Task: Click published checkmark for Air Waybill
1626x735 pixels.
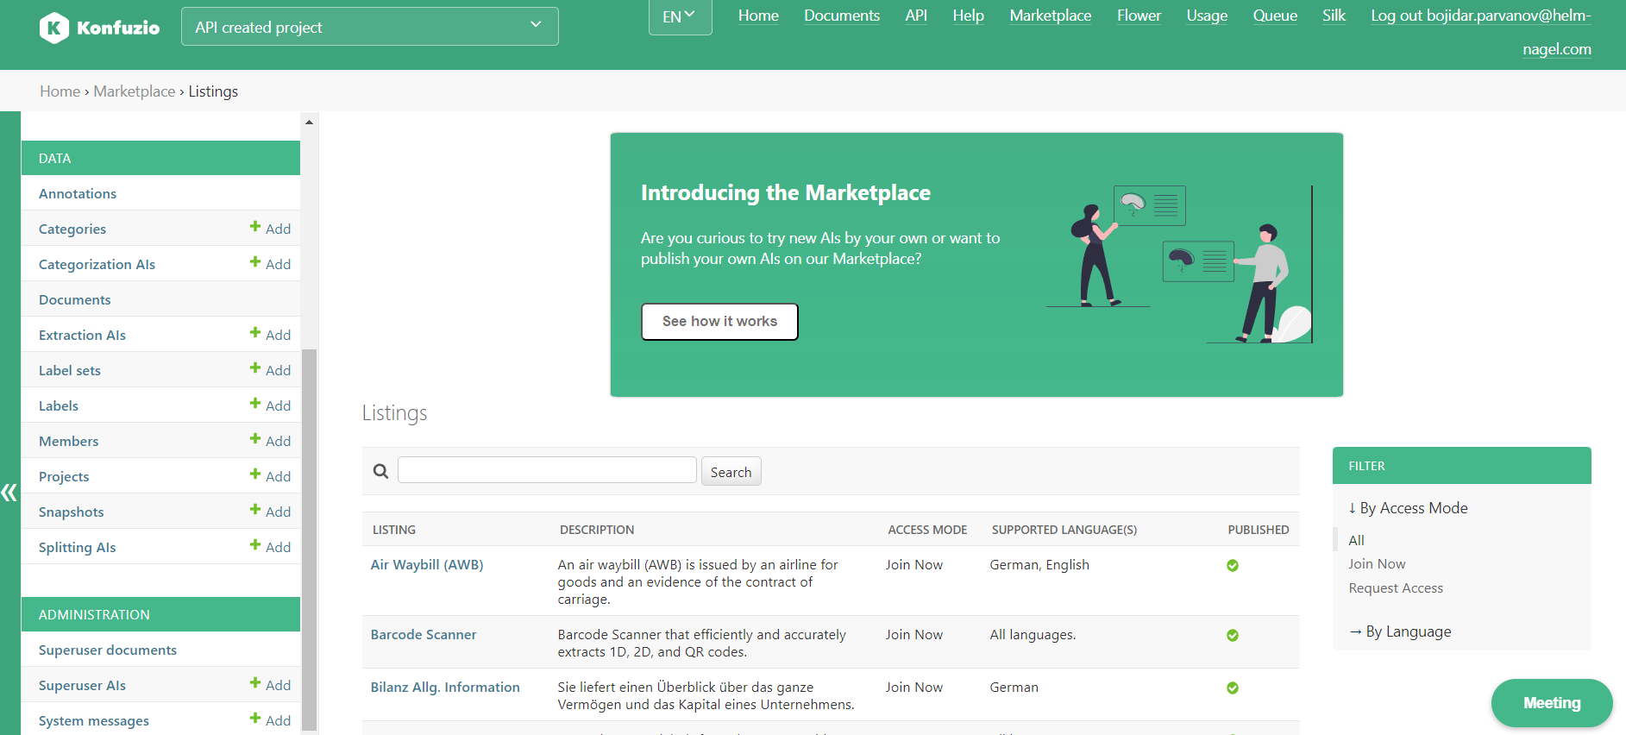Action: point(1233,566)
